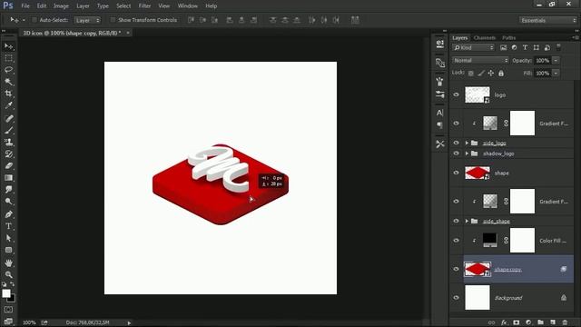Click the Lock all padlock icon
Image resolution: width=581 pixels, height=327 pixels.
pos(501,74)
